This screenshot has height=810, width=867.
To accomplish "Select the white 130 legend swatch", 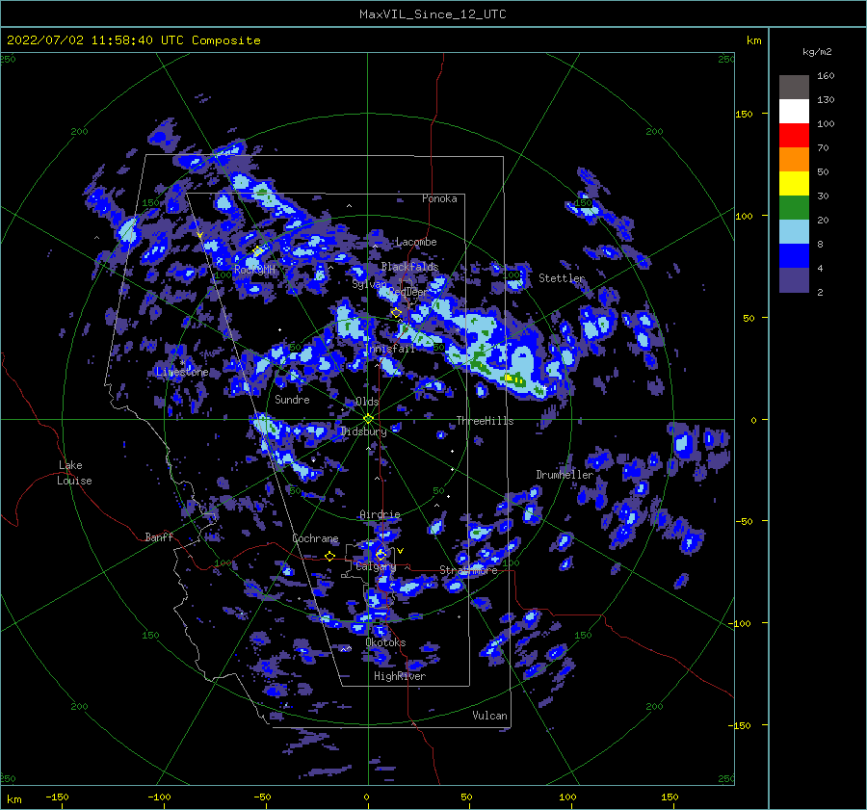I will click(794, 111).
